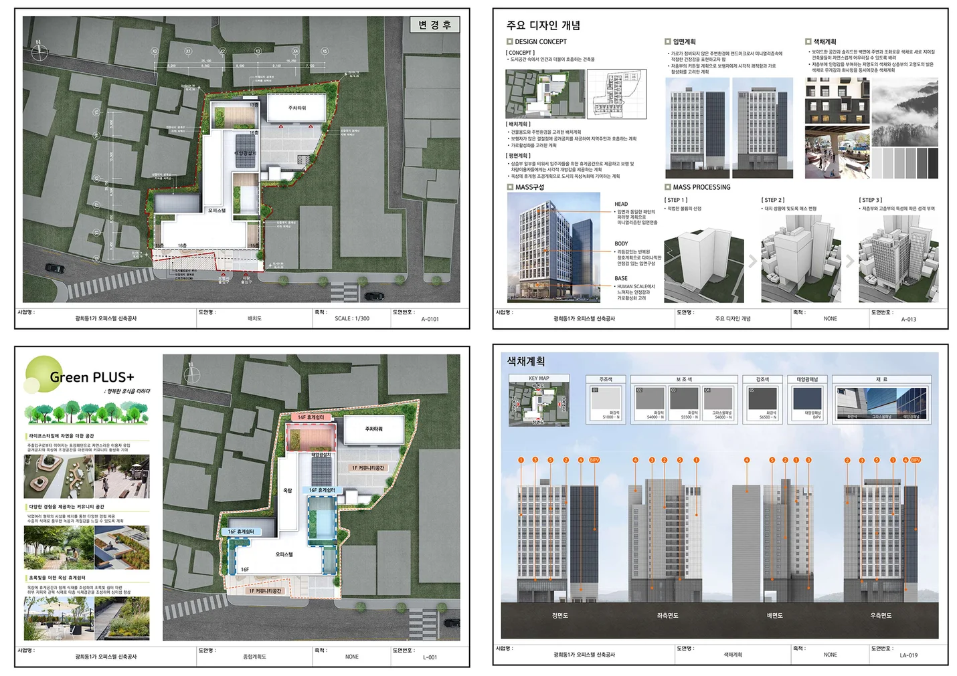Click drawing number 'A-0101'
This screenshot has width=957, height=676.
[x=430, y=319]
